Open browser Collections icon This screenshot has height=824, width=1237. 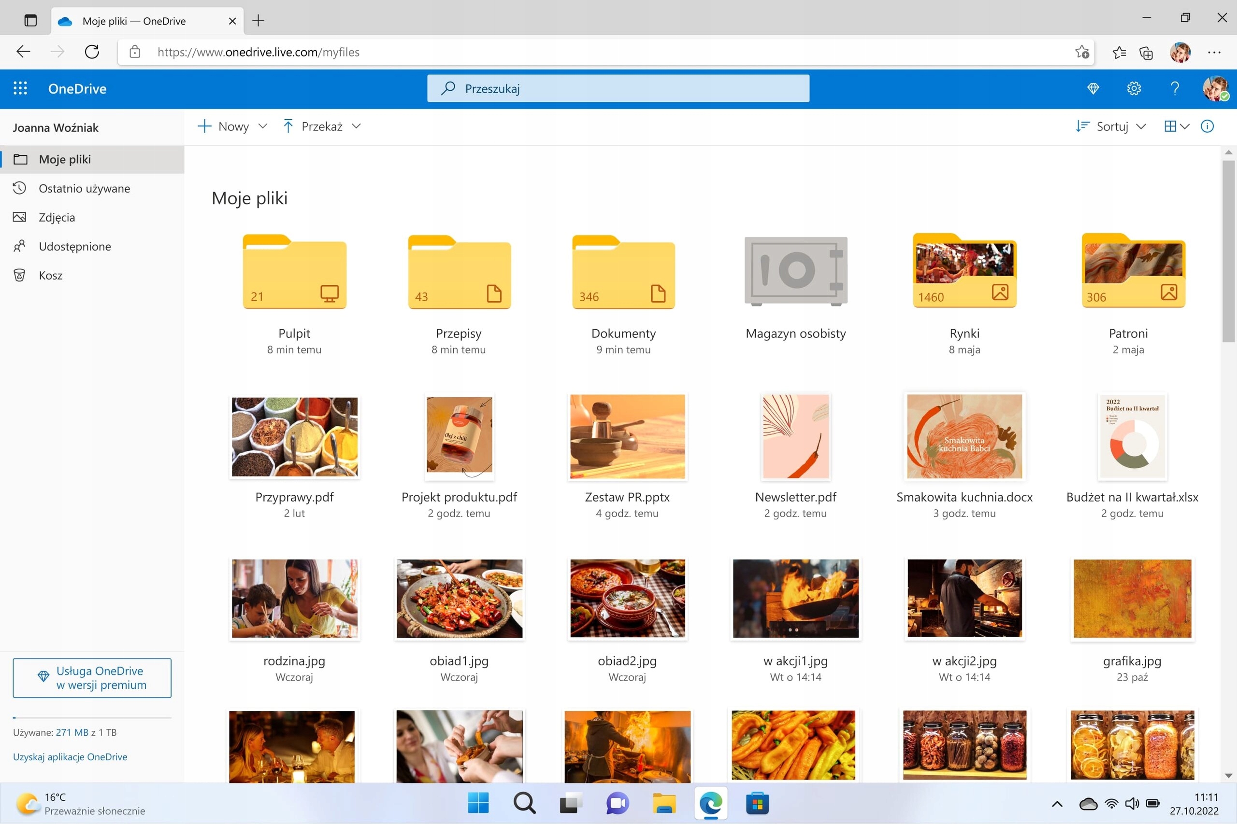tap(1146, 52)
